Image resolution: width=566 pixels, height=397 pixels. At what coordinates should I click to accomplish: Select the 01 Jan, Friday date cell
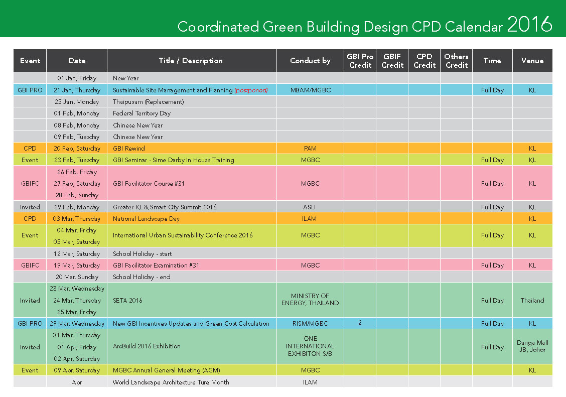click(x=77, y=78)
